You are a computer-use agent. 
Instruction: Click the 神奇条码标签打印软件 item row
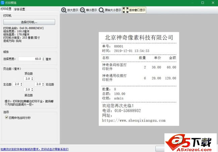139,67
